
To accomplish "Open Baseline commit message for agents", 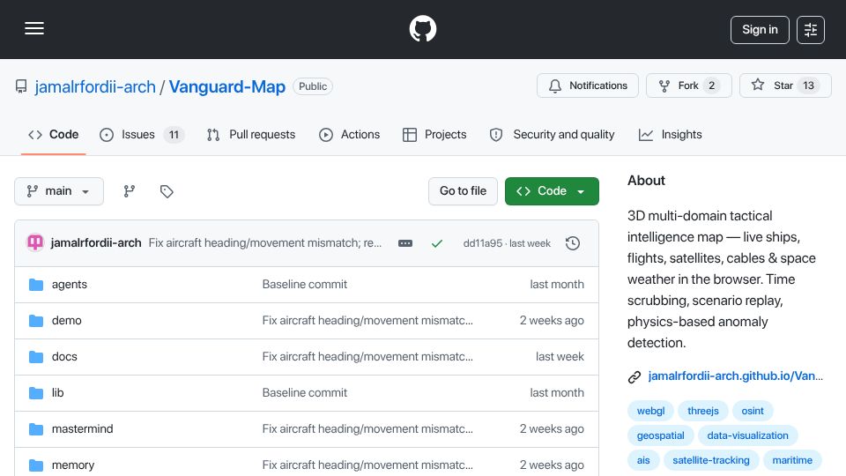I will click(x=304, y=285).
